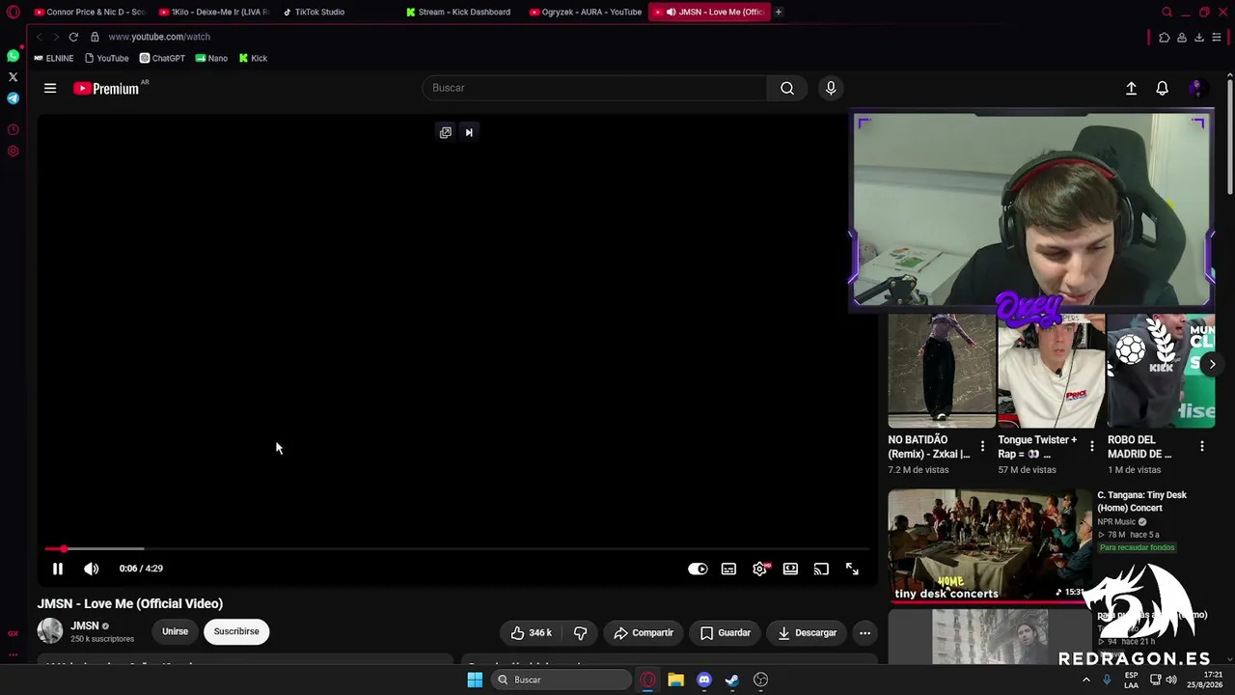The image size is (1235, 695).
Task: Open the YouTube upload/create button
Action: (x=1132, y=88)
